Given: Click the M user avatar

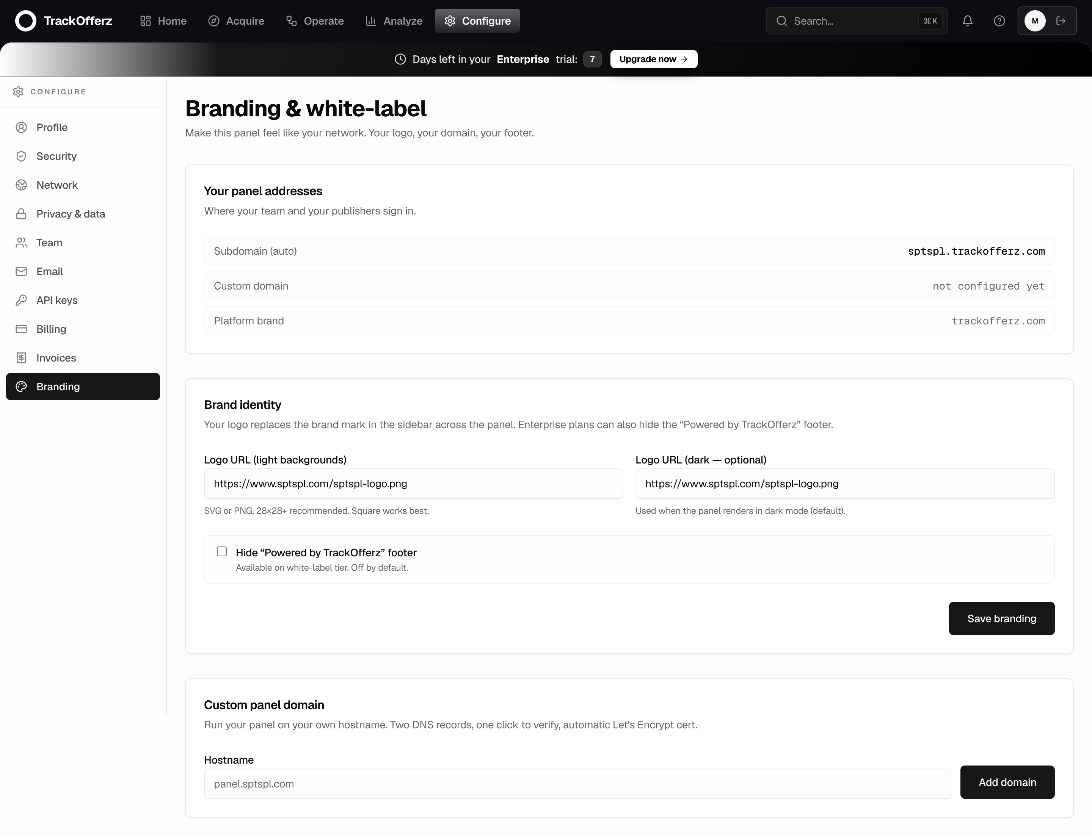Looking at the screenshot, I should [1035, 21].
